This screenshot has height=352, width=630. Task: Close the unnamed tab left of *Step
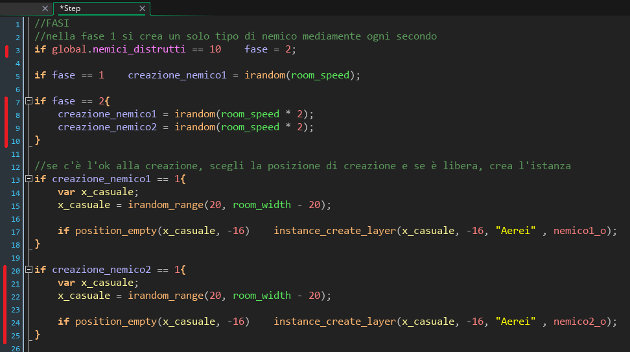click(45, 8)
